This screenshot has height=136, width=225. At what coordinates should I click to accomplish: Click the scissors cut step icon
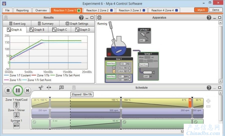[x=41, y=88]
